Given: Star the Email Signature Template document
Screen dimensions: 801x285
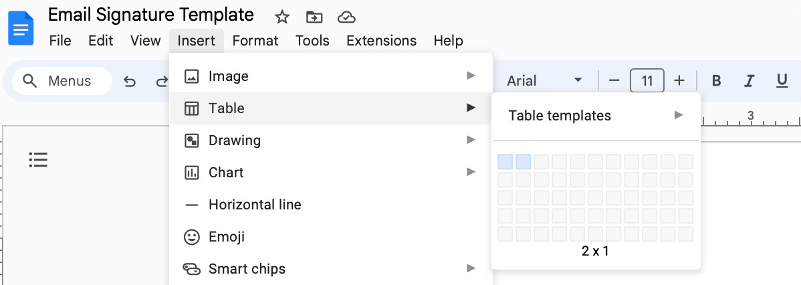Looking at the screenshot, I should click(x=283, y=17).
